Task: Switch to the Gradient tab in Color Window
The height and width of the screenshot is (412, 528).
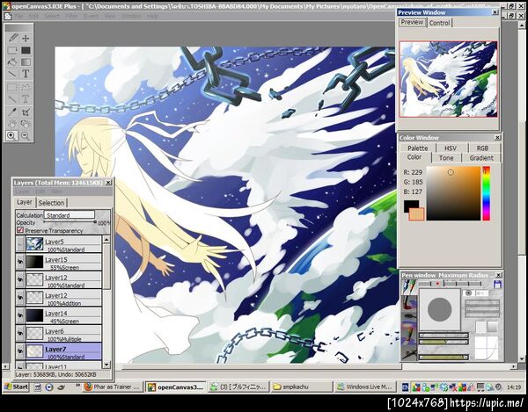Action: pos(481,158)
